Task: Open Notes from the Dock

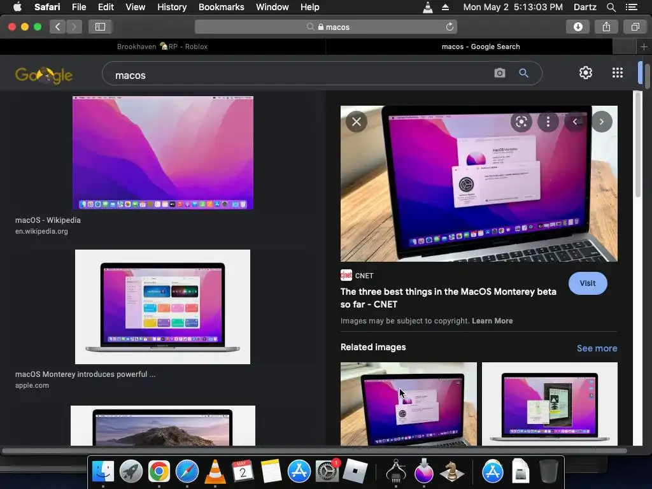Action: tap(271, 471)
